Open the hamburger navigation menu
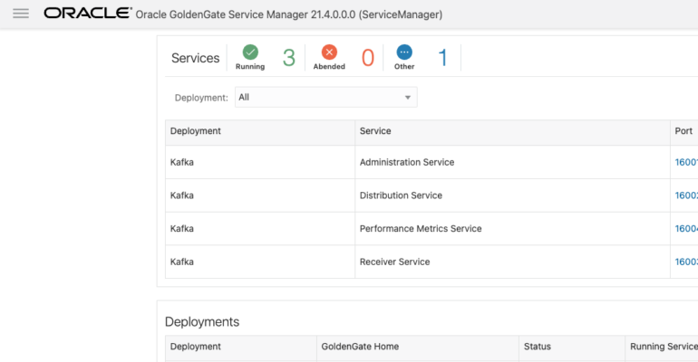698x362 pixels. (x=21, y=14)
